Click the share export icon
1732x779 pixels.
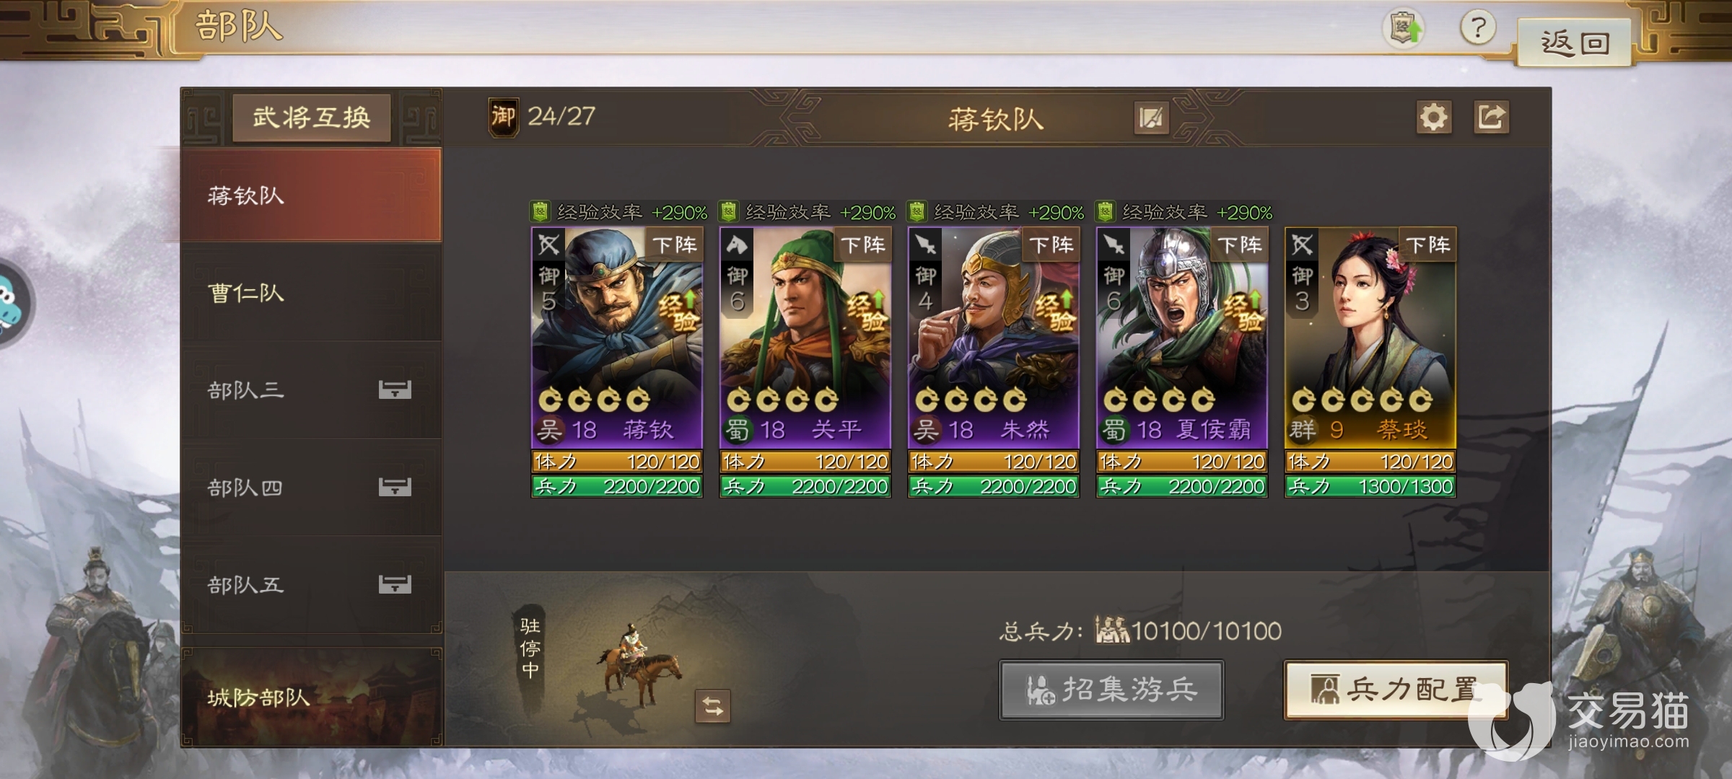coord(1491,118)
